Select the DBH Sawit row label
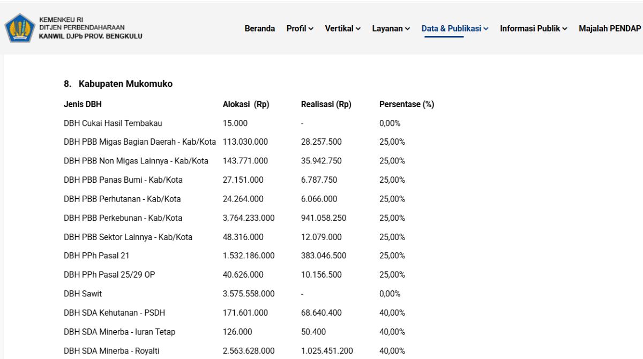This screenshot has width=643, height=359. click(83, 294)
